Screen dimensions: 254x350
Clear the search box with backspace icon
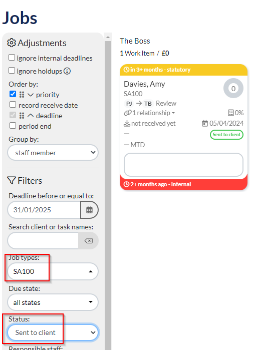89,241
